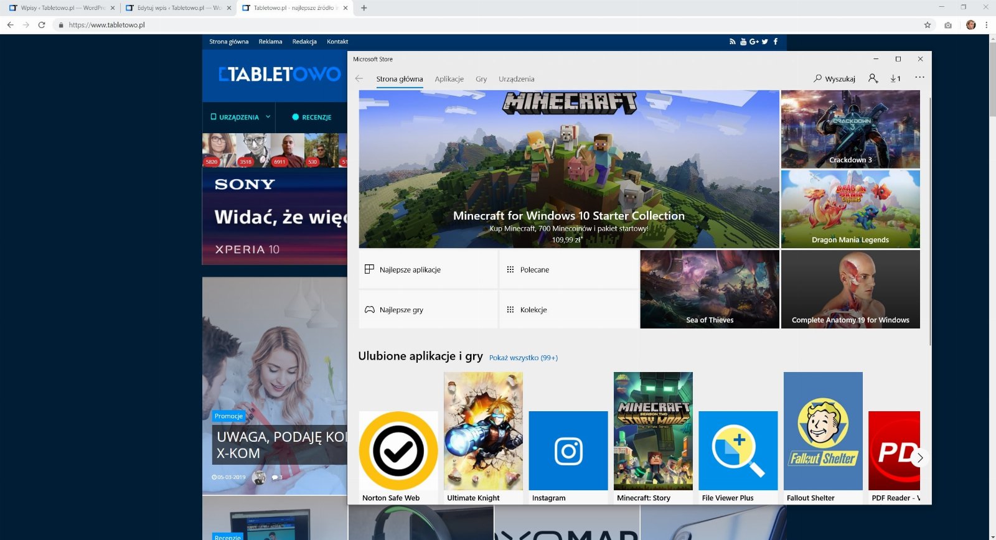This screenshot has height=540, width=996.
Task: Click the Microsoft Store back arrow
Action: tap(359, 78)
